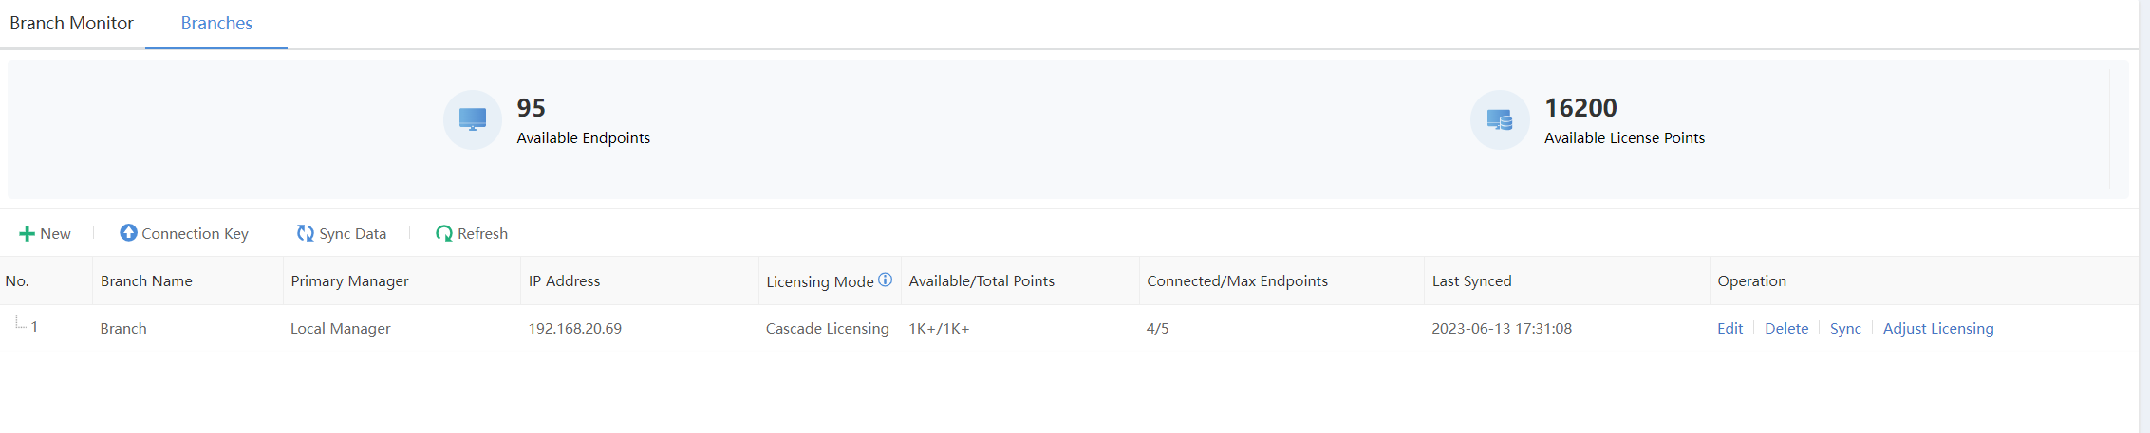Image resolution: width=2150 pixels, height=433 pixels.
Task: Edit the Branch entry
Action: tap(1729, 328)
